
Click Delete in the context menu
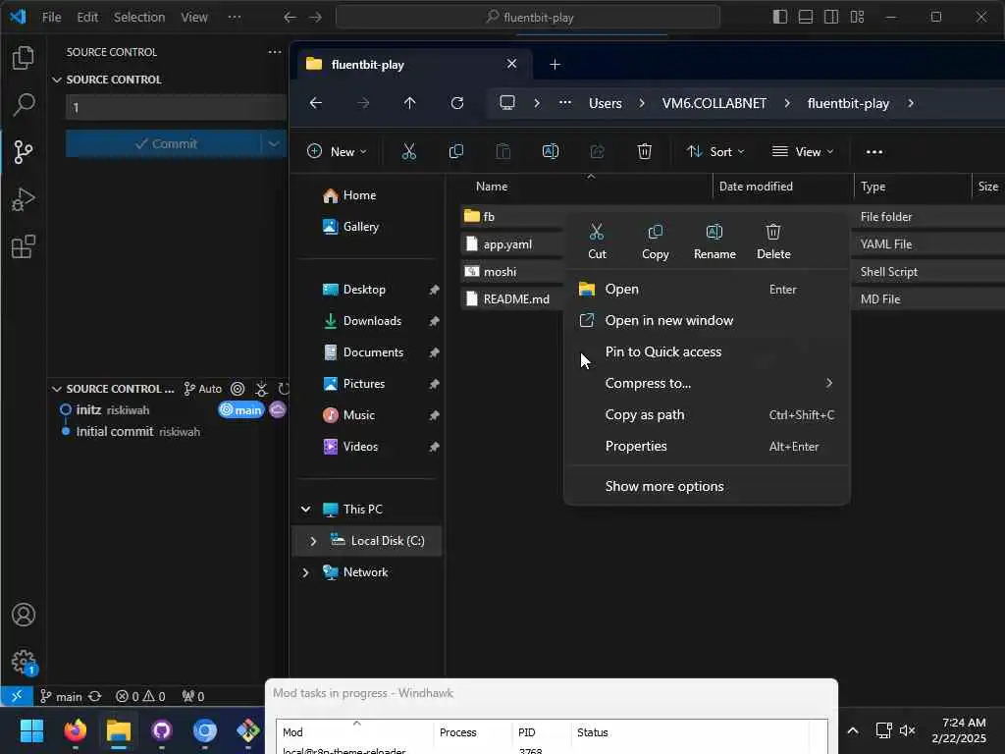tap(773, 242)
